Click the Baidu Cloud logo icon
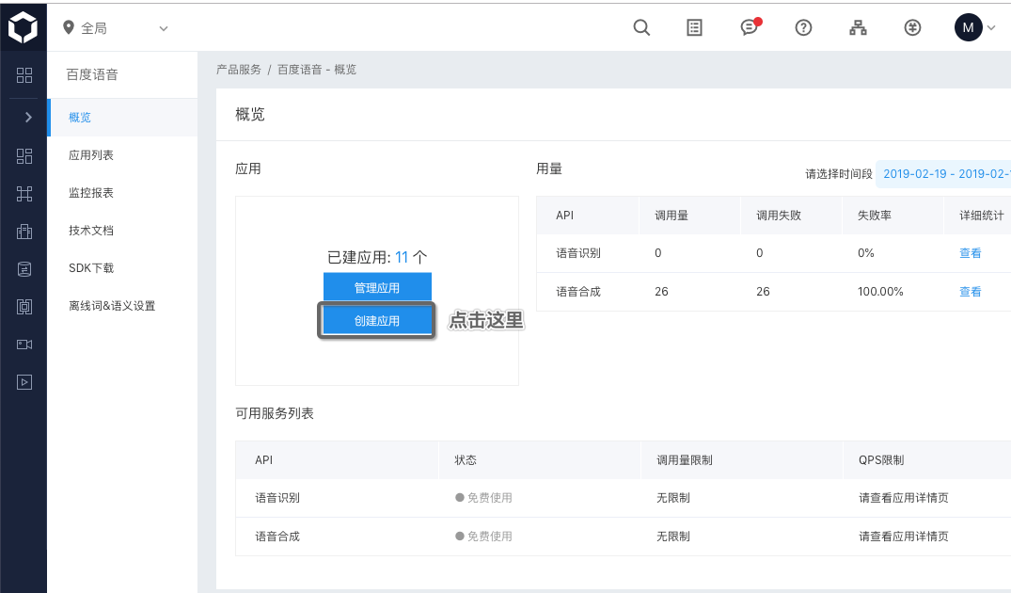Viewport: 1011px width, 593px height. (24, 27)
